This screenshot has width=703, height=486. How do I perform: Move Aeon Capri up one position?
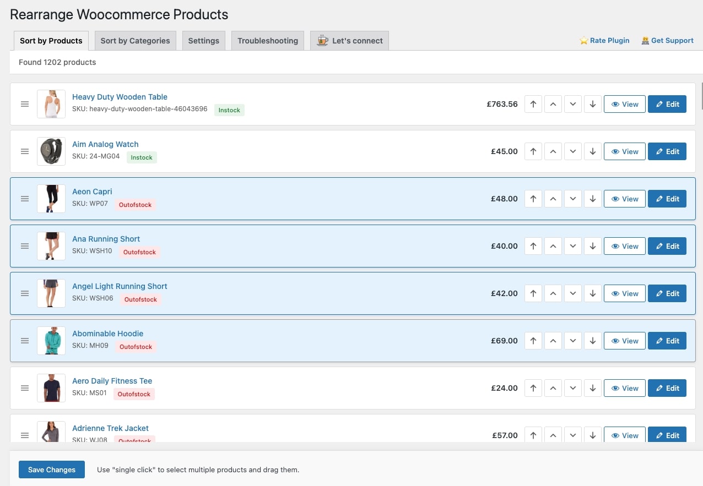click(553, 198)
